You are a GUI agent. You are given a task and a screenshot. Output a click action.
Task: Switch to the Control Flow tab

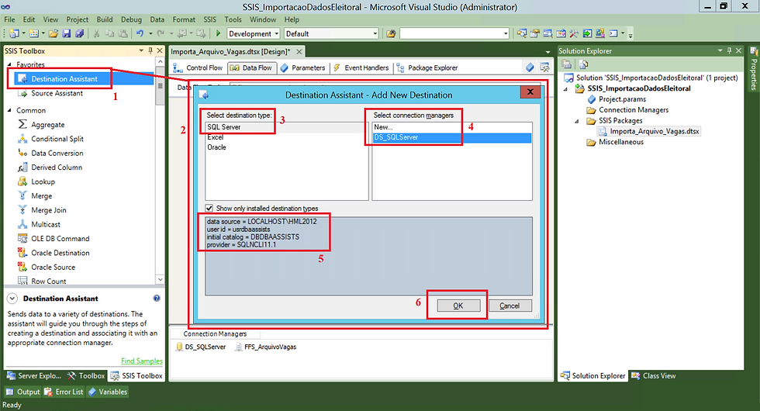[x=198, y=68]
